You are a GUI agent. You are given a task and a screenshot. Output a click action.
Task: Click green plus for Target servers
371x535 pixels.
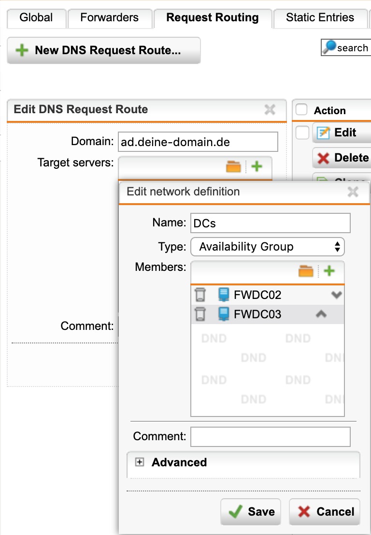coord(257,167)
